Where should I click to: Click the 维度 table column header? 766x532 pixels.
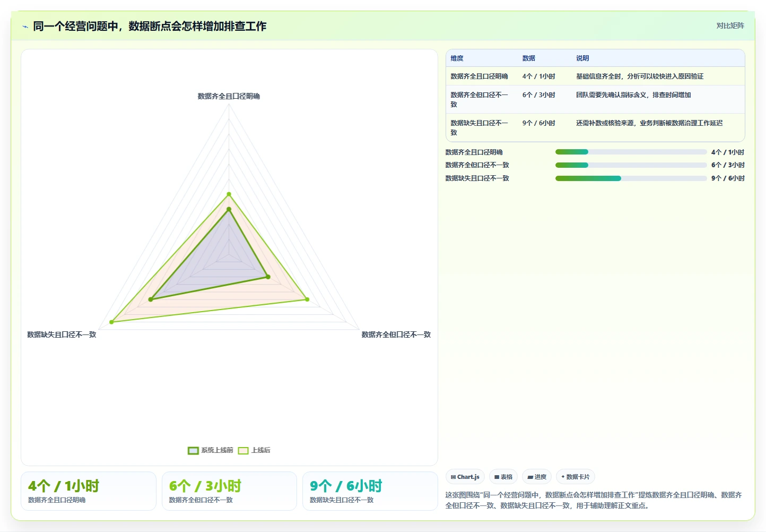click(x=457, y=58)
